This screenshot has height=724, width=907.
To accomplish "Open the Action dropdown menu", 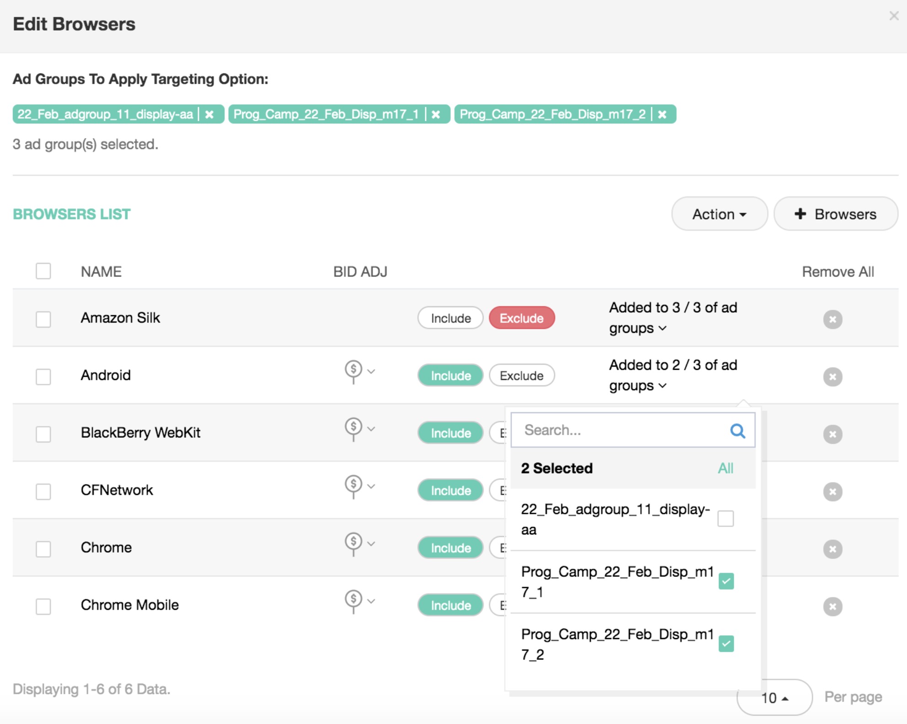I will (x=719, y=214).
